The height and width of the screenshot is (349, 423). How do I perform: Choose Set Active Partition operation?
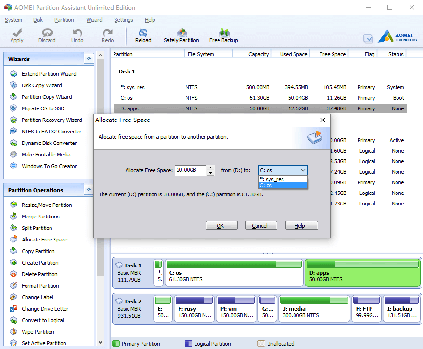[x=44, y=343]
